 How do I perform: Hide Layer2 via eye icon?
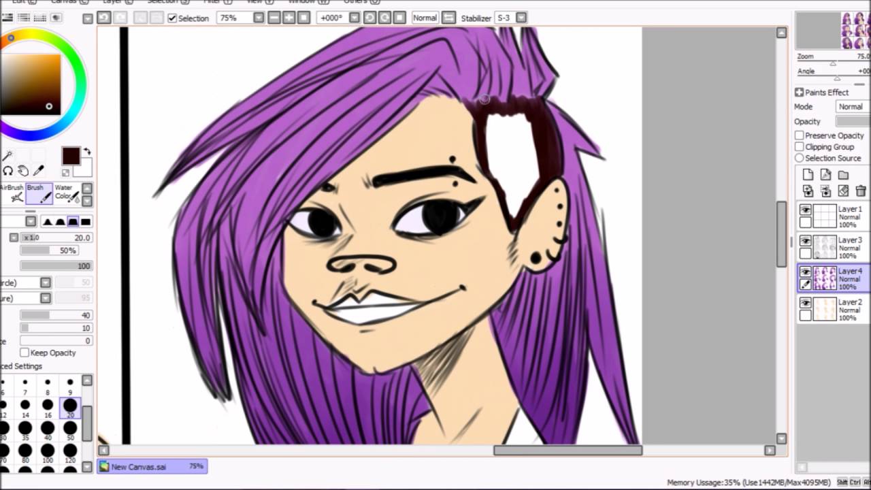[806, 303]
